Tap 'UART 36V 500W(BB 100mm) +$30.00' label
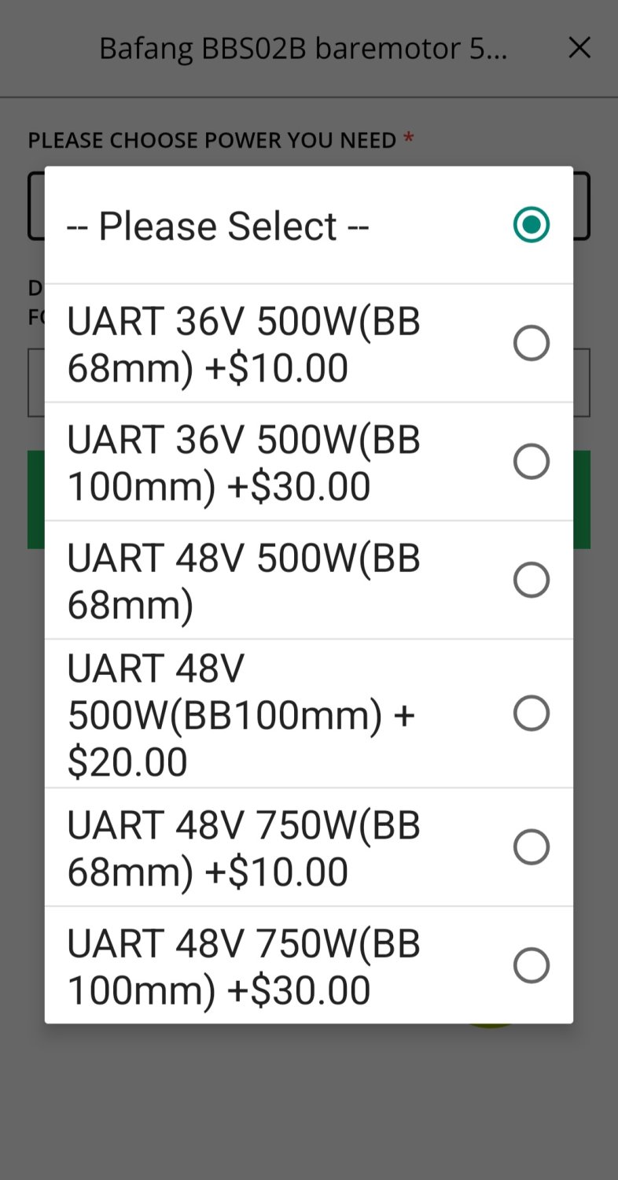 (x=244, y=463)
